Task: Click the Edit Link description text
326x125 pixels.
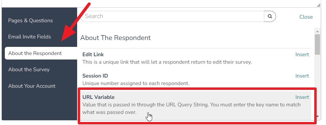Action: click(x=167, y=62)
